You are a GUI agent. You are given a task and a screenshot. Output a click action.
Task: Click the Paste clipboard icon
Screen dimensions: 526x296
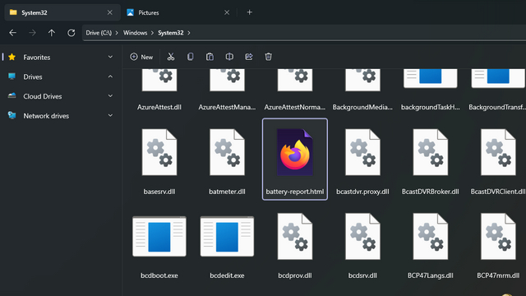(210, 57)
